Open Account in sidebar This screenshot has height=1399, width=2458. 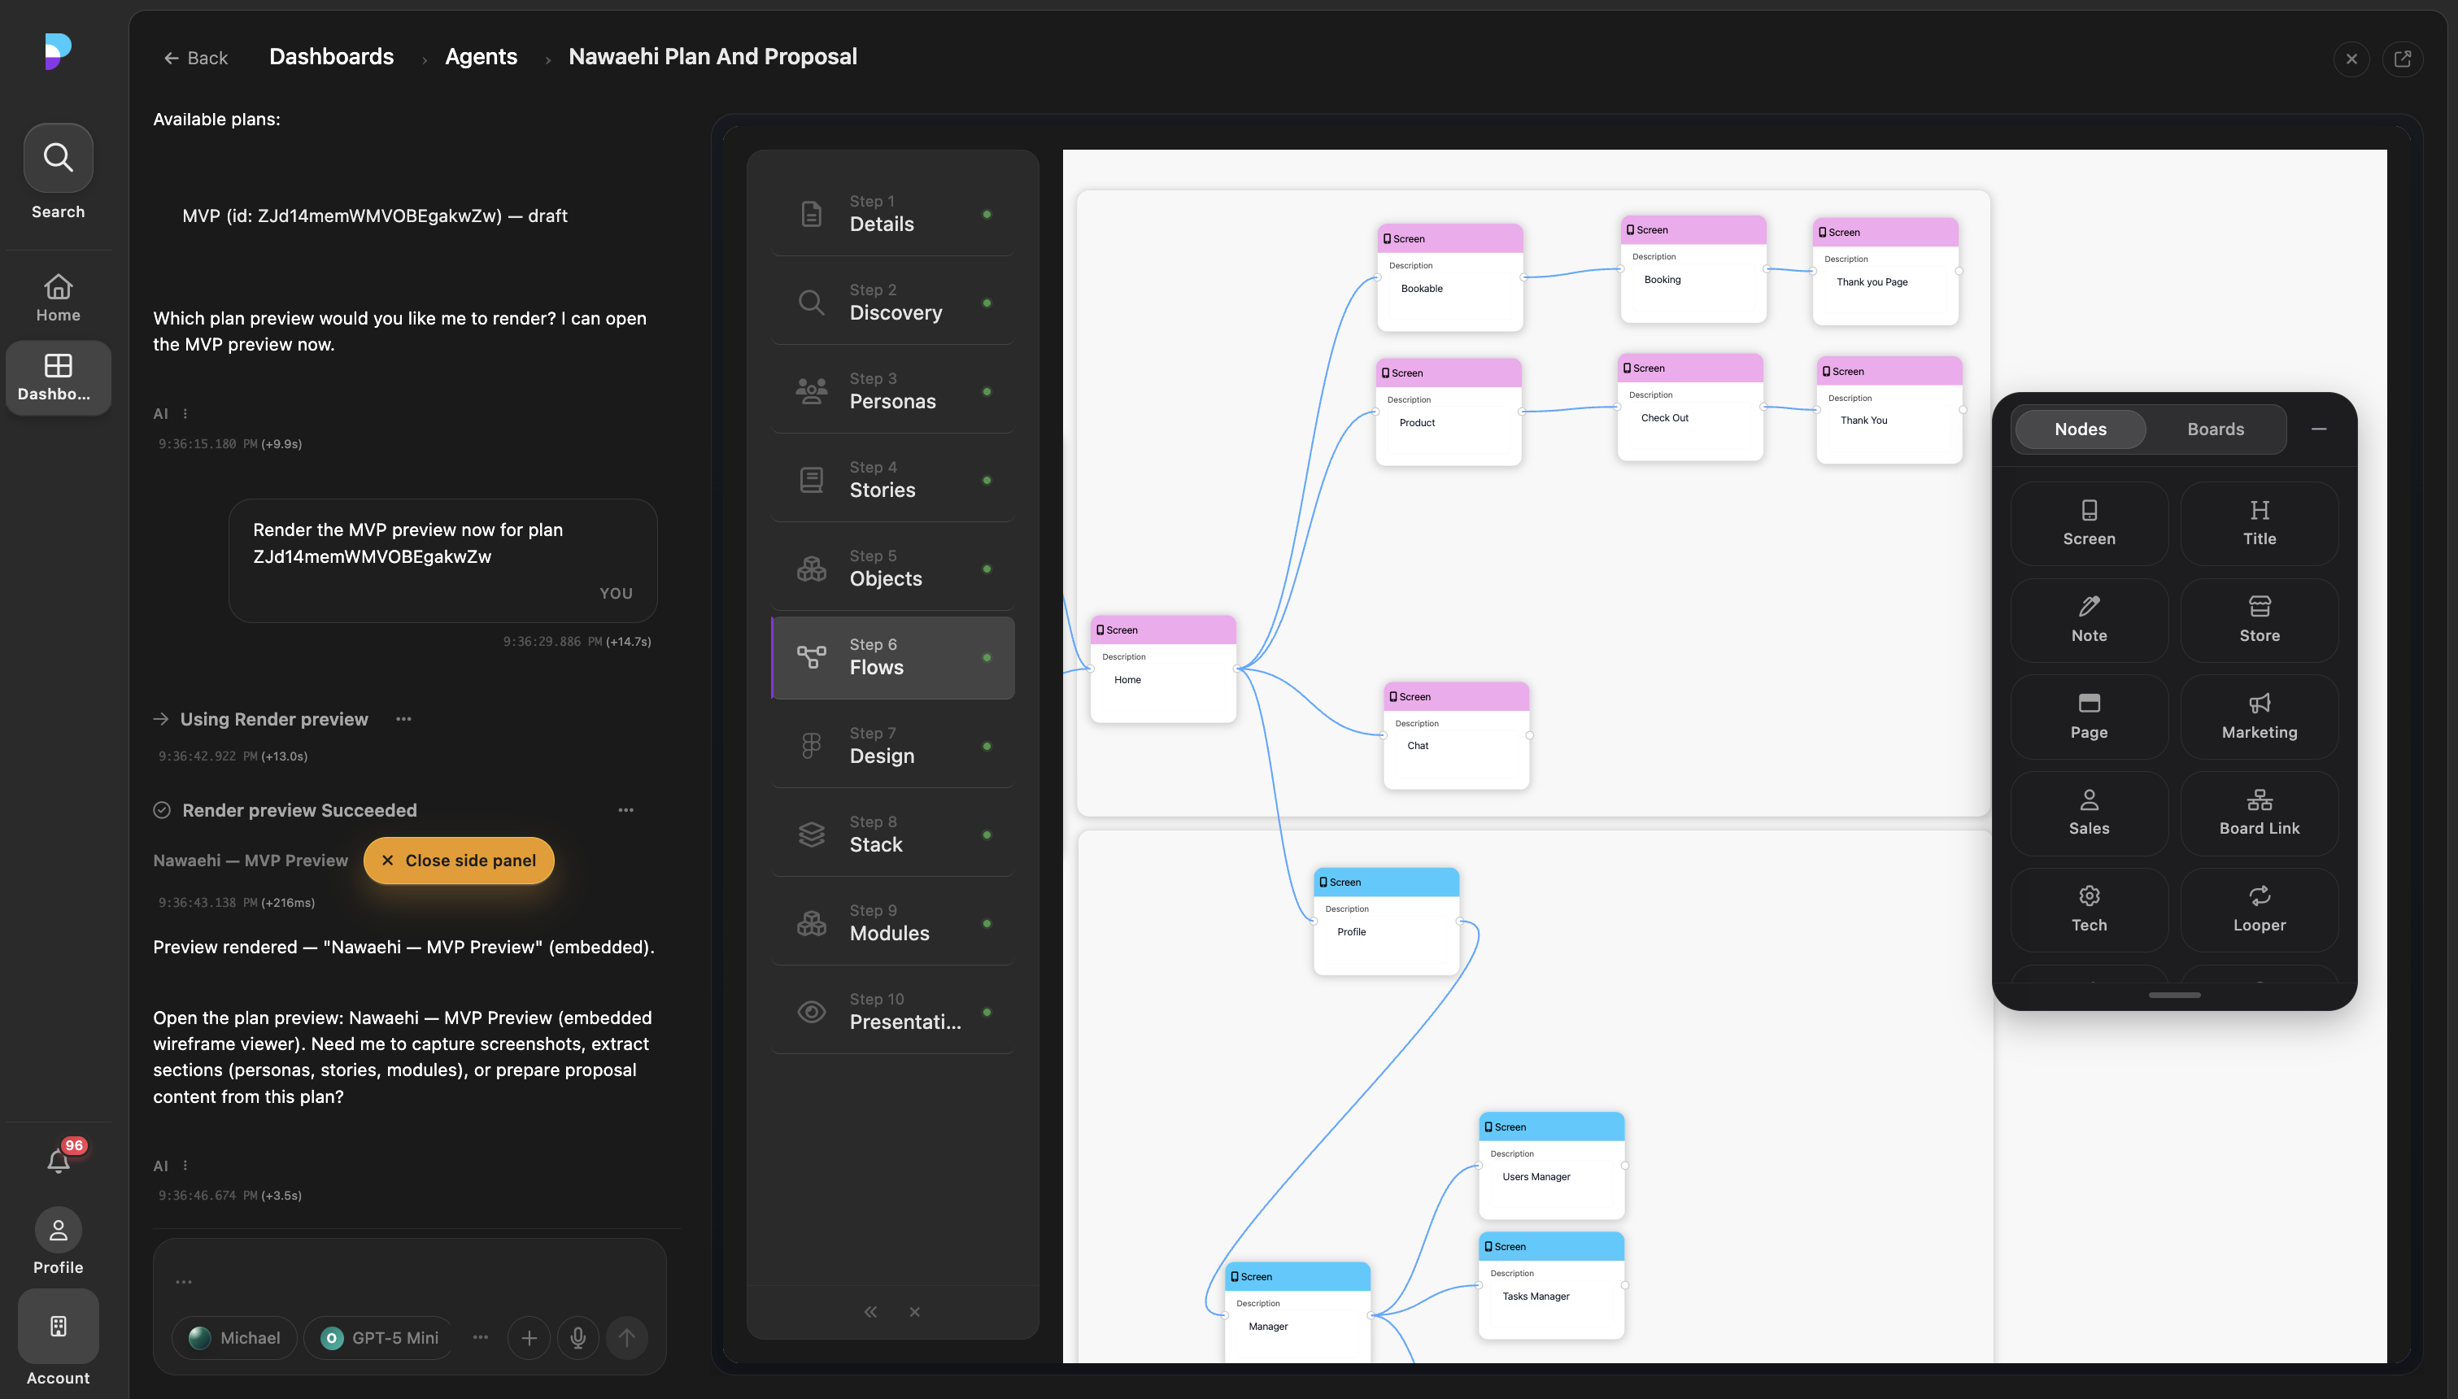point(58,1337)
